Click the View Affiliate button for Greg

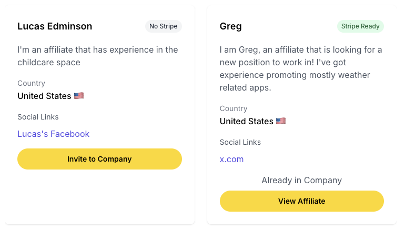coord(302,201)
